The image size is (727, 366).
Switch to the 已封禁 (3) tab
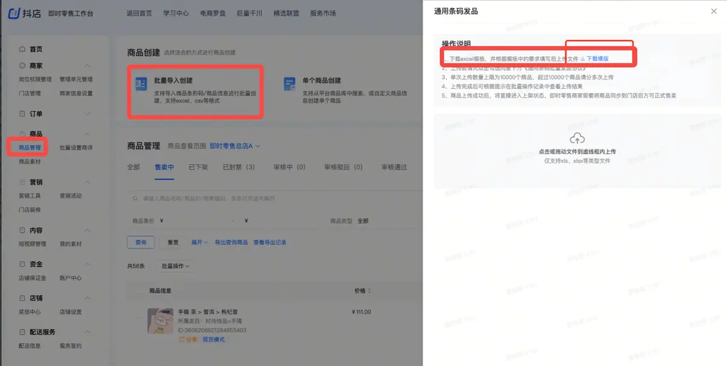[x=239, y=167]
